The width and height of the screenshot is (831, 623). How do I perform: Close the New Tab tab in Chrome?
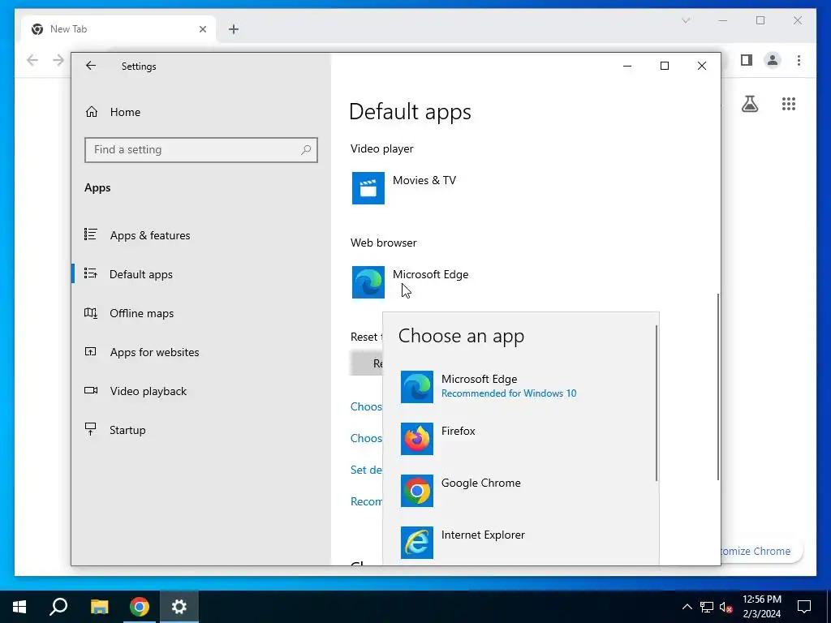(202, 30)
